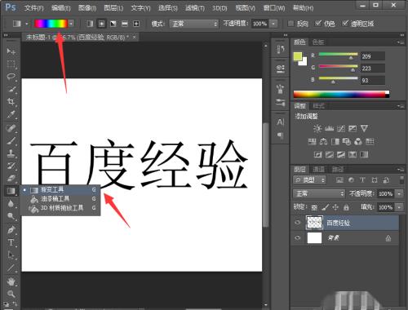The width and height of the screenshot is (408, 310).
Task: Select the Brush tool
Action: [11, 140]
